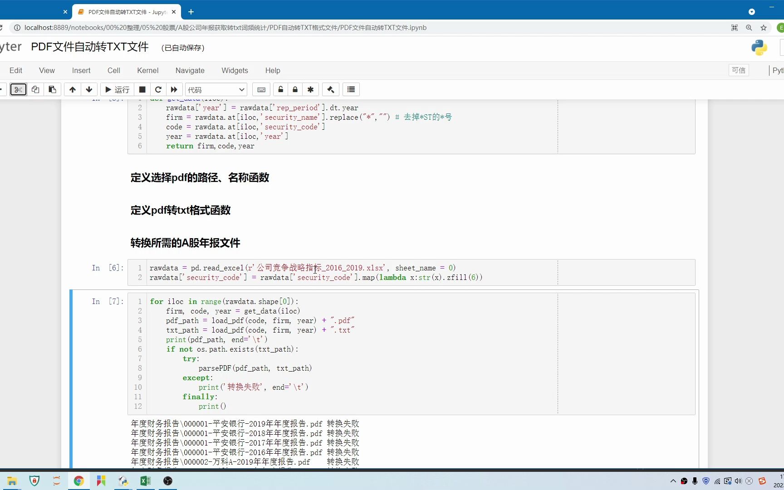The width and height of the screenshot is (784, 490).
Task: Interrupt the kernel with the stop icon
Action: click(x=142, y=89)
